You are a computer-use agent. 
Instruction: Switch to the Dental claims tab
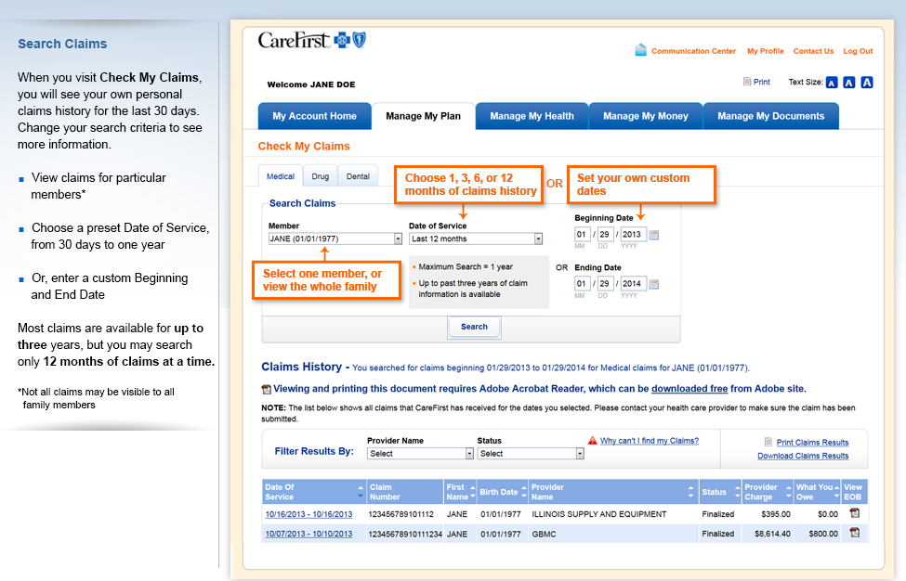pos(358,176)
